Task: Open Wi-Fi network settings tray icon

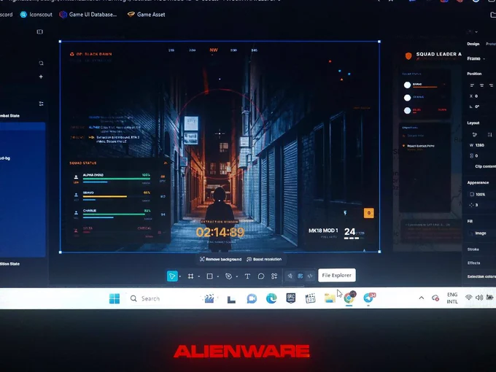Action: tap(469, 298)
